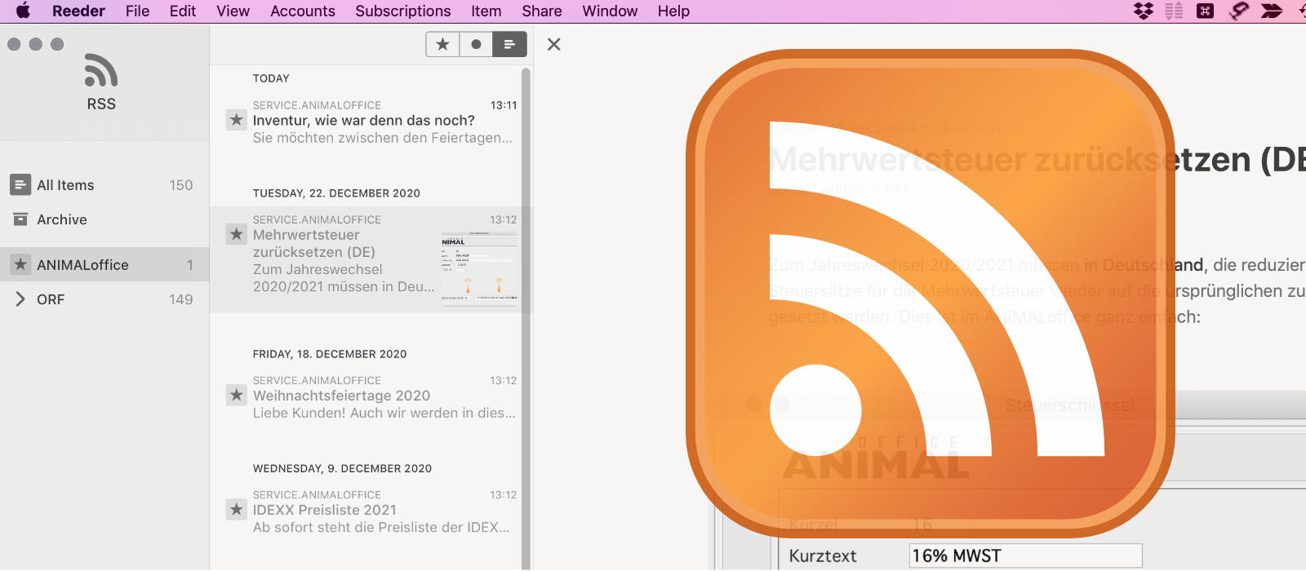Click 'WEDNESDAY, 9. DECEMBER 2020' date header
The image size is (1306, 571).
coord(342,468)
